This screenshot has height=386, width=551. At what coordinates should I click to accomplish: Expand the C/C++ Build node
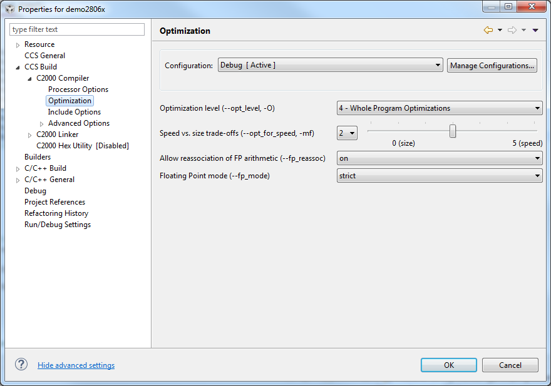click(18, 169)
